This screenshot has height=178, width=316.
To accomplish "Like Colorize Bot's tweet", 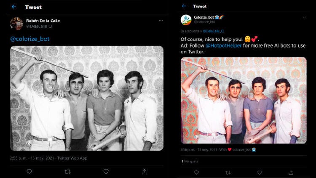I will point(259,172).
